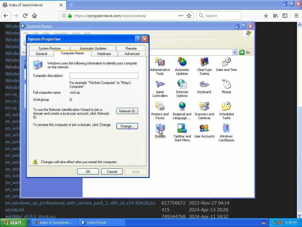302x227 pixels.
Task: Toggle Firefox sidebar icon
Action: coord(285,16)
